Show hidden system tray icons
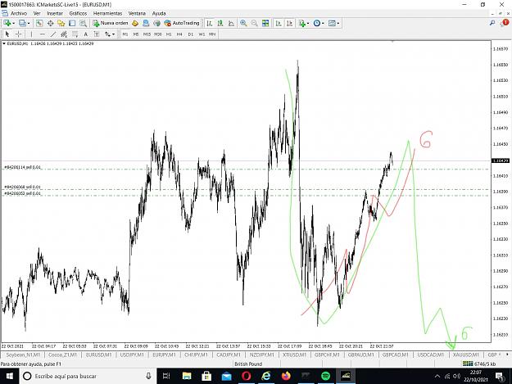The image size is (512, 384). [437, 376]
